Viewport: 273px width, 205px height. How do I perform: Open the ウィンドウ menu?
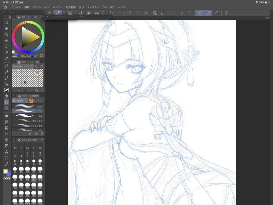(x=108, y=7)
